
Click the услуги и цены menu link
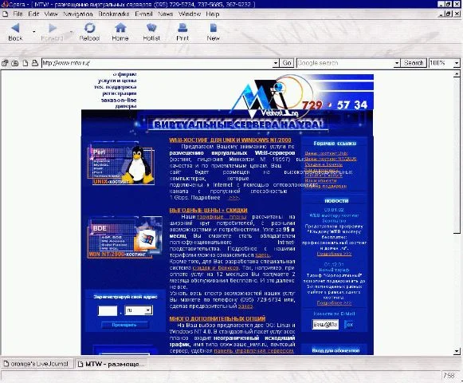click(117, 81)
